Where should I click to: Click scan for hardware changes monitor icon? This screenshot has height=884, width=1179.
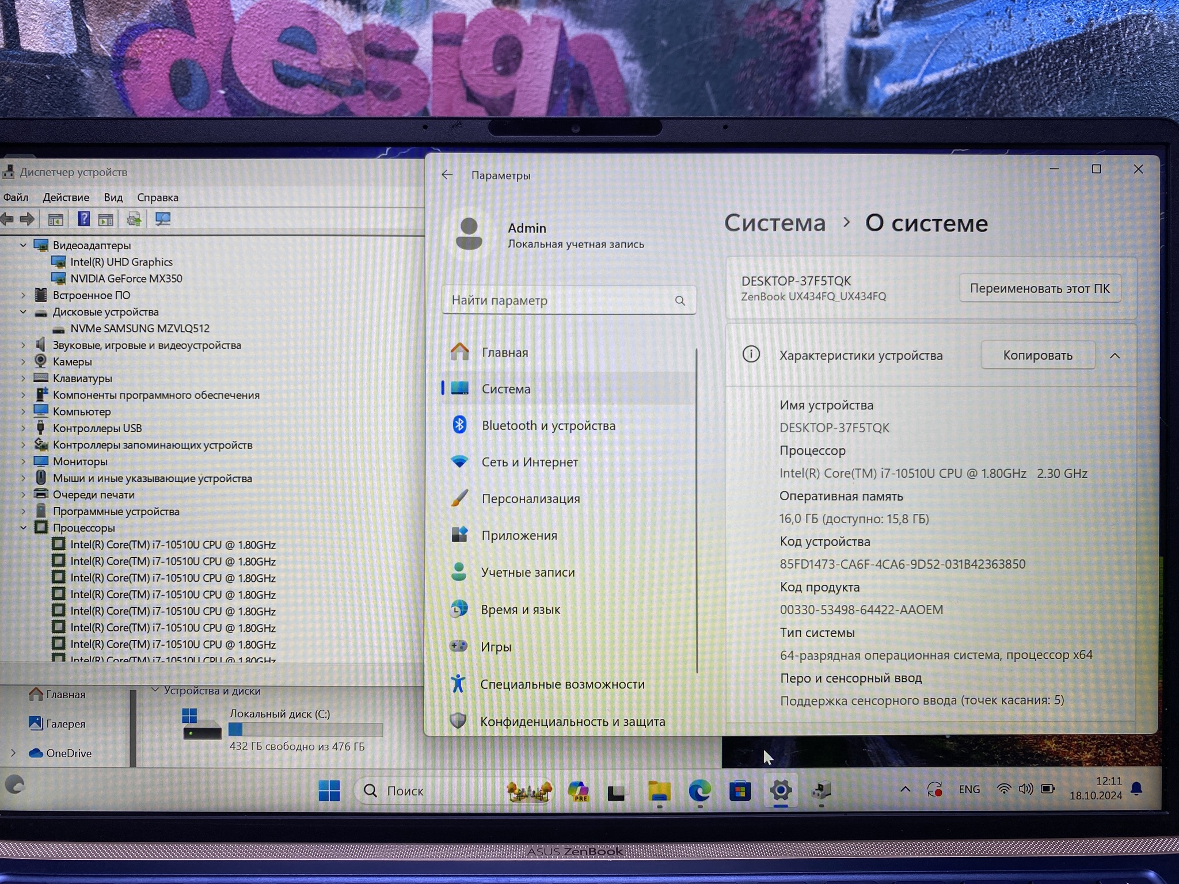click(163, 219)
